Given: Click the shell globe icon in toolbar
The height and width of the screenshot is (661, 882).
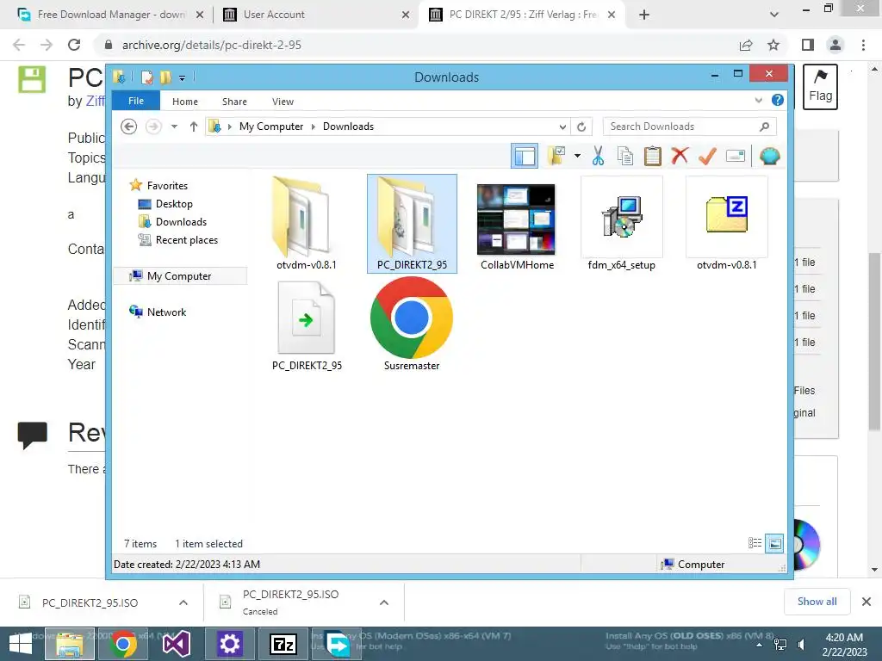Looking at the screenshot, I should click(769, 156).
